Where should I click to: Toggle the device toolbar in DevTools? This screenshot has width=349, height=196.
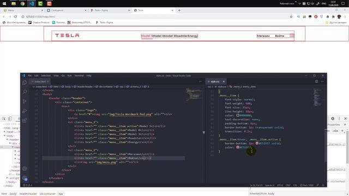pyautogui.click(x=10, y=119)
